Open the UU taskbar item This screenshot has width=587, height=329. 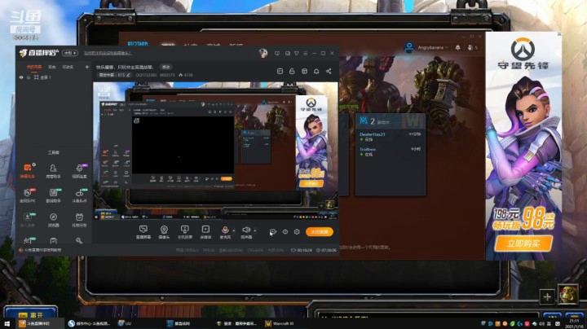(125, 323)
